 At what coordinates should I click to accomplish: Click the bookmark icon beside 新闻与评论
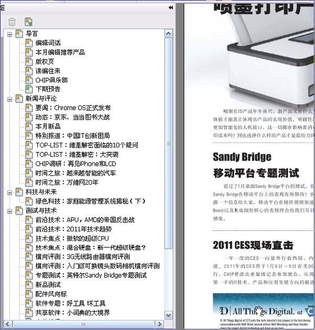point(19,98)
